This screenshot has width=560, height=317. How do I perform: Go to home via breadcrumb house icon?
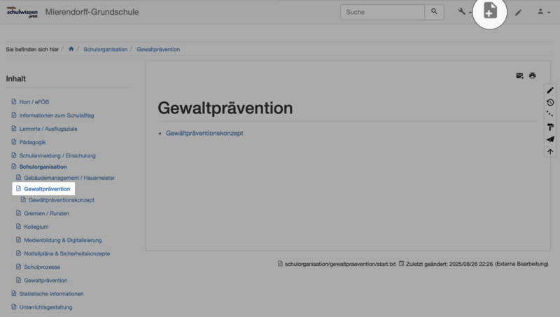point(71,50)
